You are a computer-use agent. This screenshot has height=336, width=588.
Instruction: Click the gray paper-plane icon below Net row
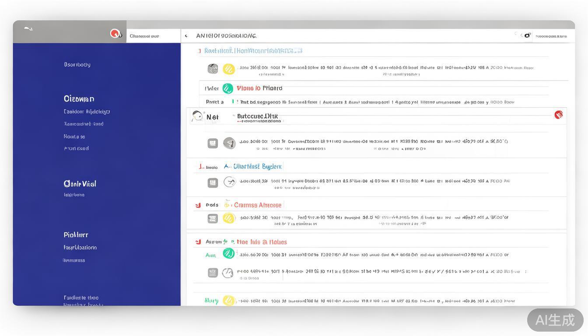[x=229, y=143]
